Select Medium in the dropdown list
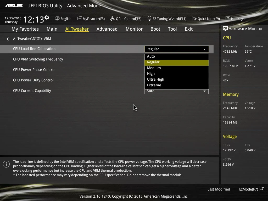Image resolution: width=268 pixels, height=201 pixels. (177, 68)
